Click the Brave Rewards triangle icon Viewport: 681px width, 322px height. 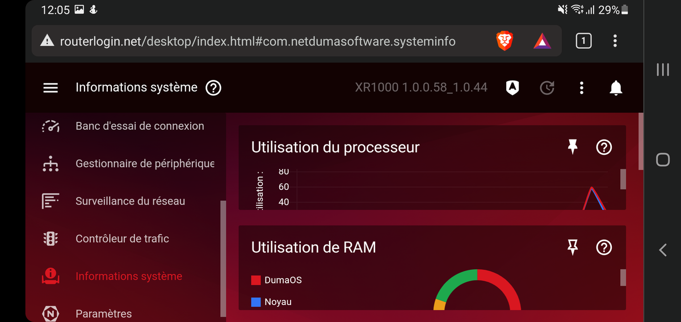(x=542, y=40)
